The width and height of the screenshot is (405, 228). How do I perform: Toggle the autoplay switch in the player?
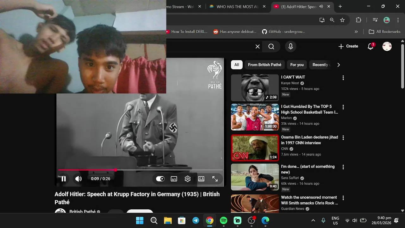click(160, 179)
